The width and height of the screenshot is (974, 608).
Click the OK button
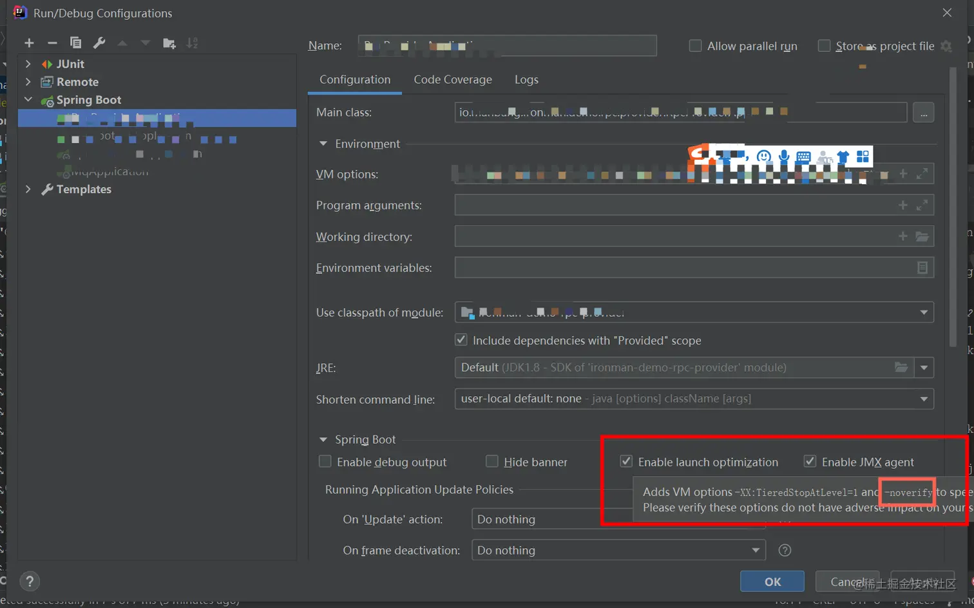tap(772, 582)
